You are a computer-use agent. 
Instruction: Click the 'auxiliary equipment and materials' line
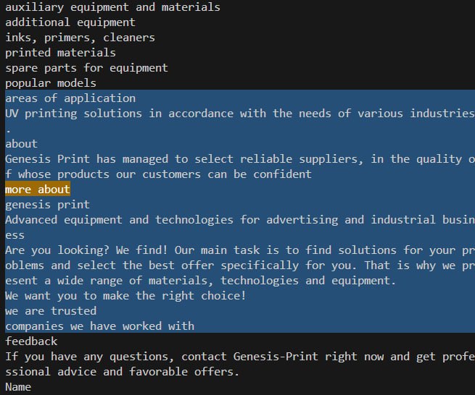click(112, 7)
